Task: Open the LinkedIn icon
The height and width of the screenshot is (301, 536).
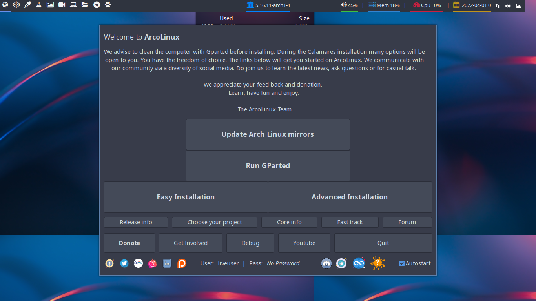Action: click(x=167, y=263)
